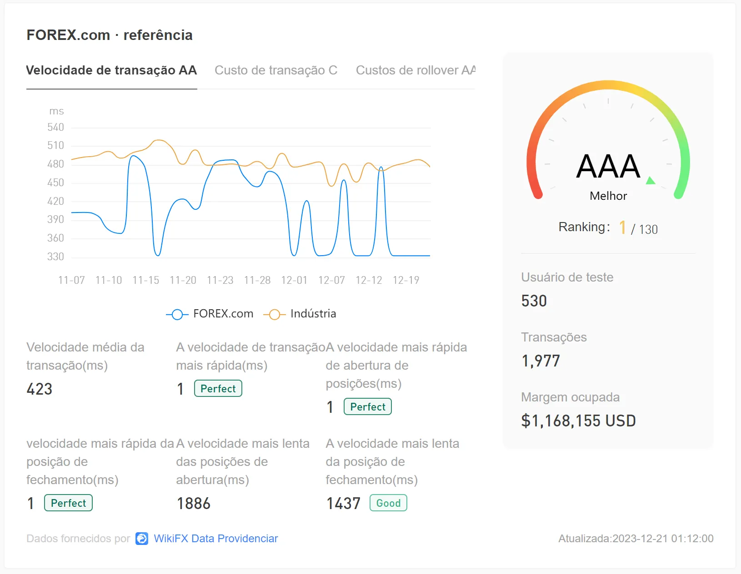The width and height of the screenshot is (741, 574).
Task: Click the Melhor label under the rating
Action: (x=608, y=196)
